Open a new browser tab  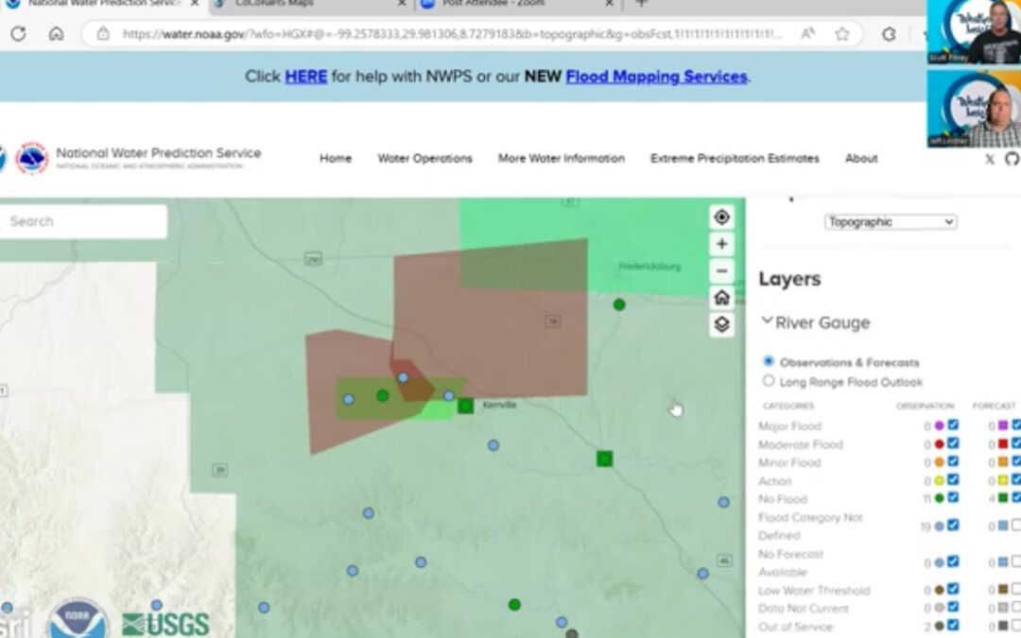point(641,3)
